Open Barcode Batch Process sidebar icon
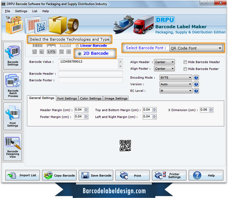The height and width of the screenshot is (198, 228). [x=13, y=86]
